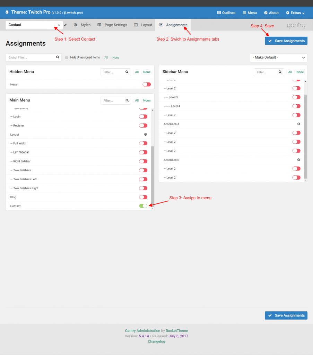
Task: Open Outlines from the top bar
Action: pyautogui.click(x=226, y=12)
